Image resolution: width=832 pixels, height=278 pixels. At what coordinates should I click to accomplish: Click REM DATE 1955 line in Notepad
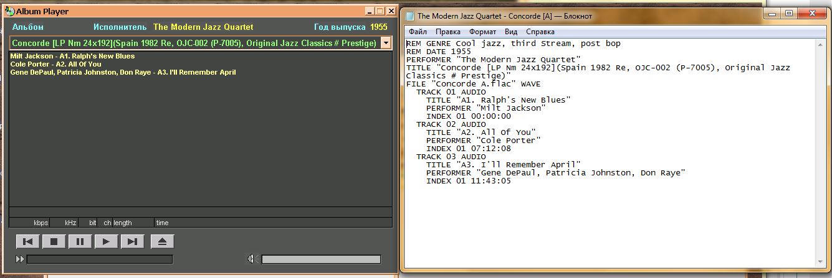point(439,52)
